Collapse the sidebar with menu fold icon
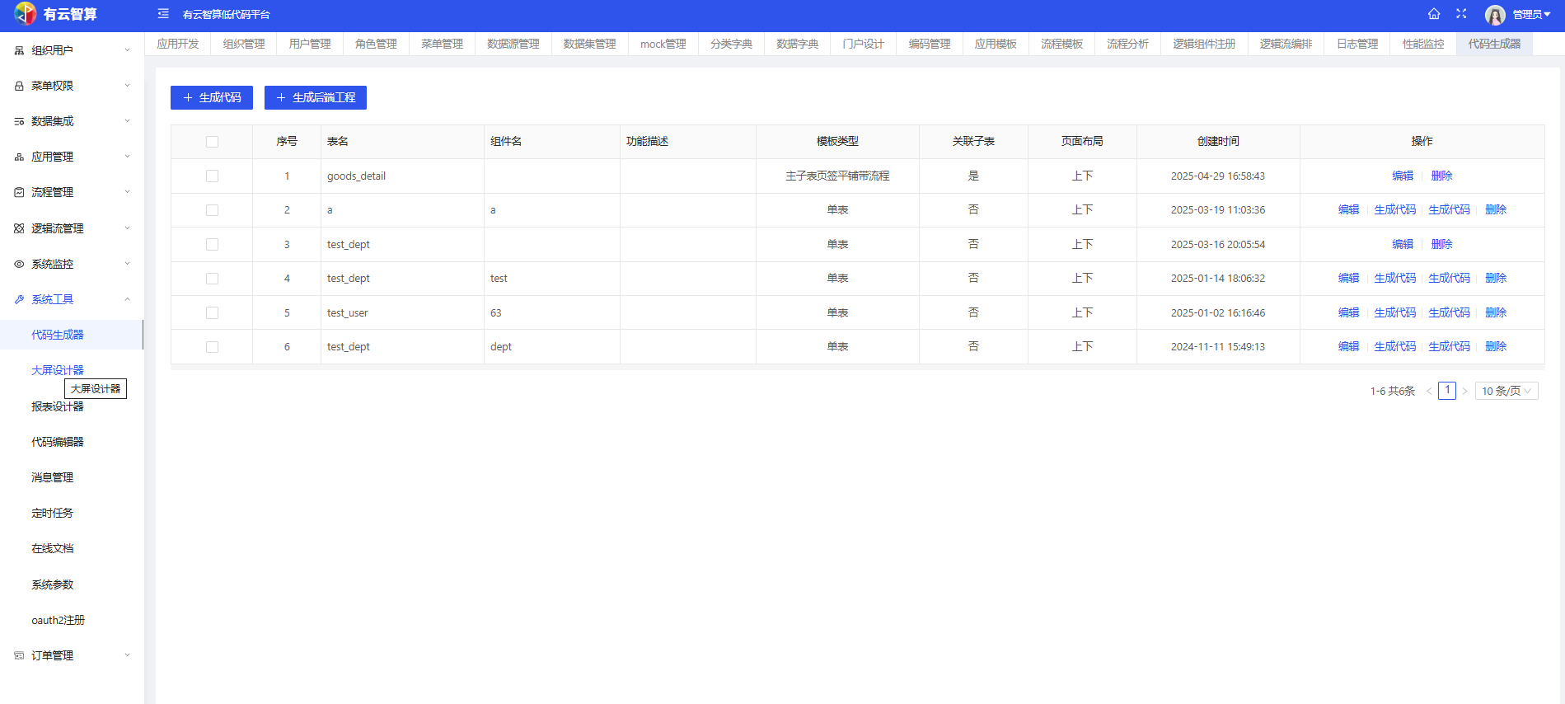This screenshot has width=1565, height=704. coord(163,14)
